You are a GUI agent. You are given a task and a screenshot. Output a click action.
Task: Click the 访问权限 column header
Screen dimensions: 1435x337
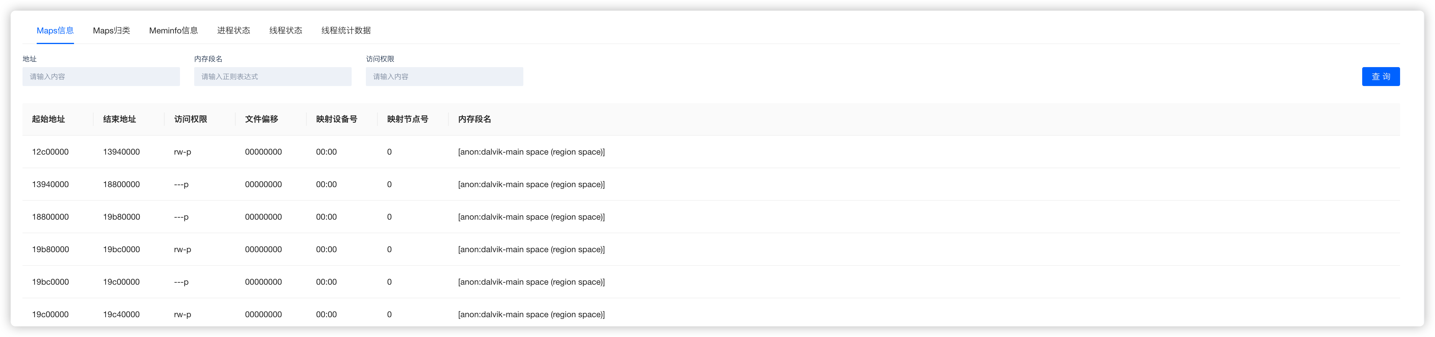point(191,119)
